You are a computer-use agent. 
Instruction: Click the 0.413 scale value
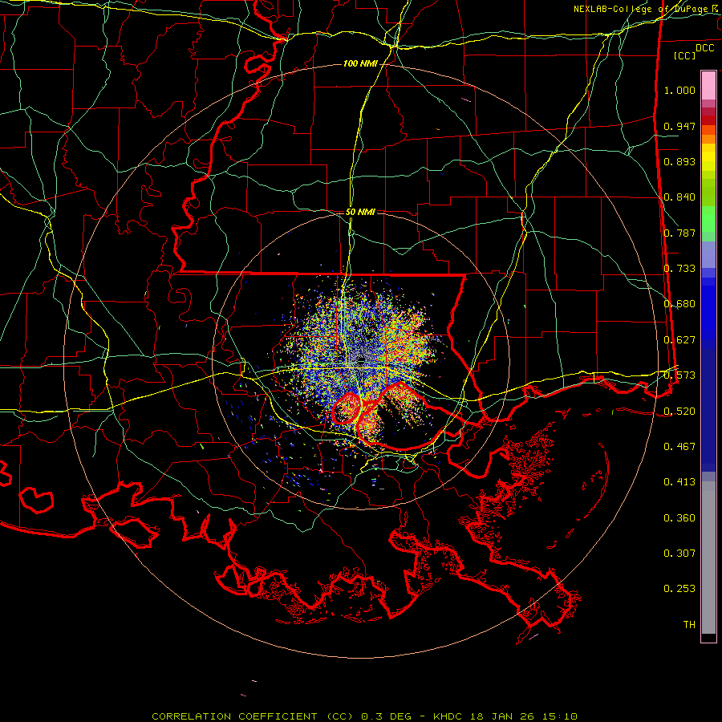679,482
